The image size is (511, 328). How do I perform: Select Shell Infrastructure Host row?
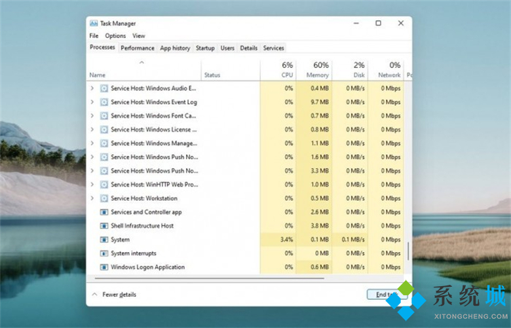[x=245, y=226]
